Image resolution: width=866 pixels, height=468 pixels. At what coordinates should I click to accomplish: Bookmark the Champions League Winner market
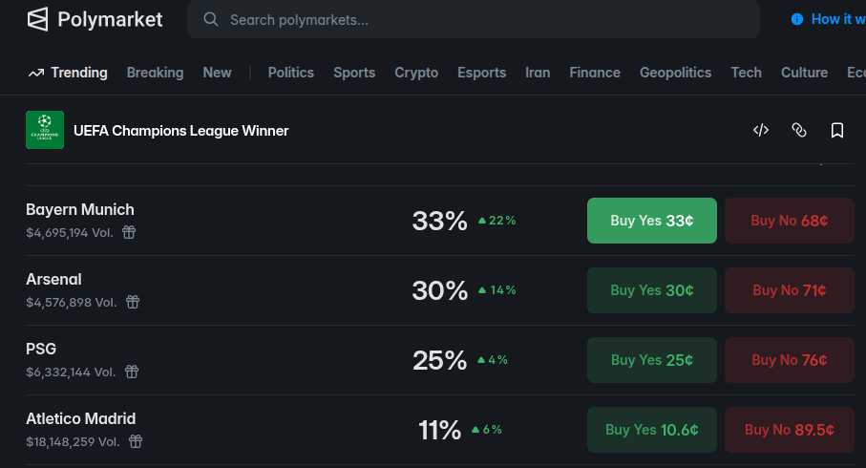837,130
